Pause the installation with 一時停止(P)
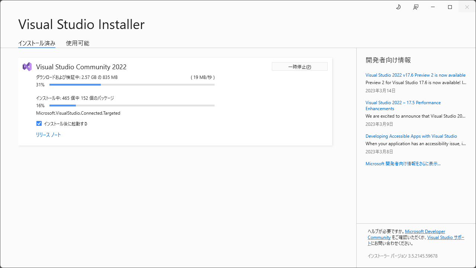Image resolution: width=476 pixels, height=268 pixels. coord(299,66)
